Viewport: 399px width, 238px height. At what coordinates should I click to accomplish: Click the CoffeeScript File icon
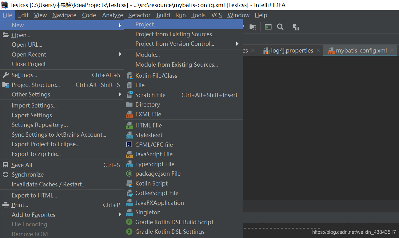coord(129,193)
